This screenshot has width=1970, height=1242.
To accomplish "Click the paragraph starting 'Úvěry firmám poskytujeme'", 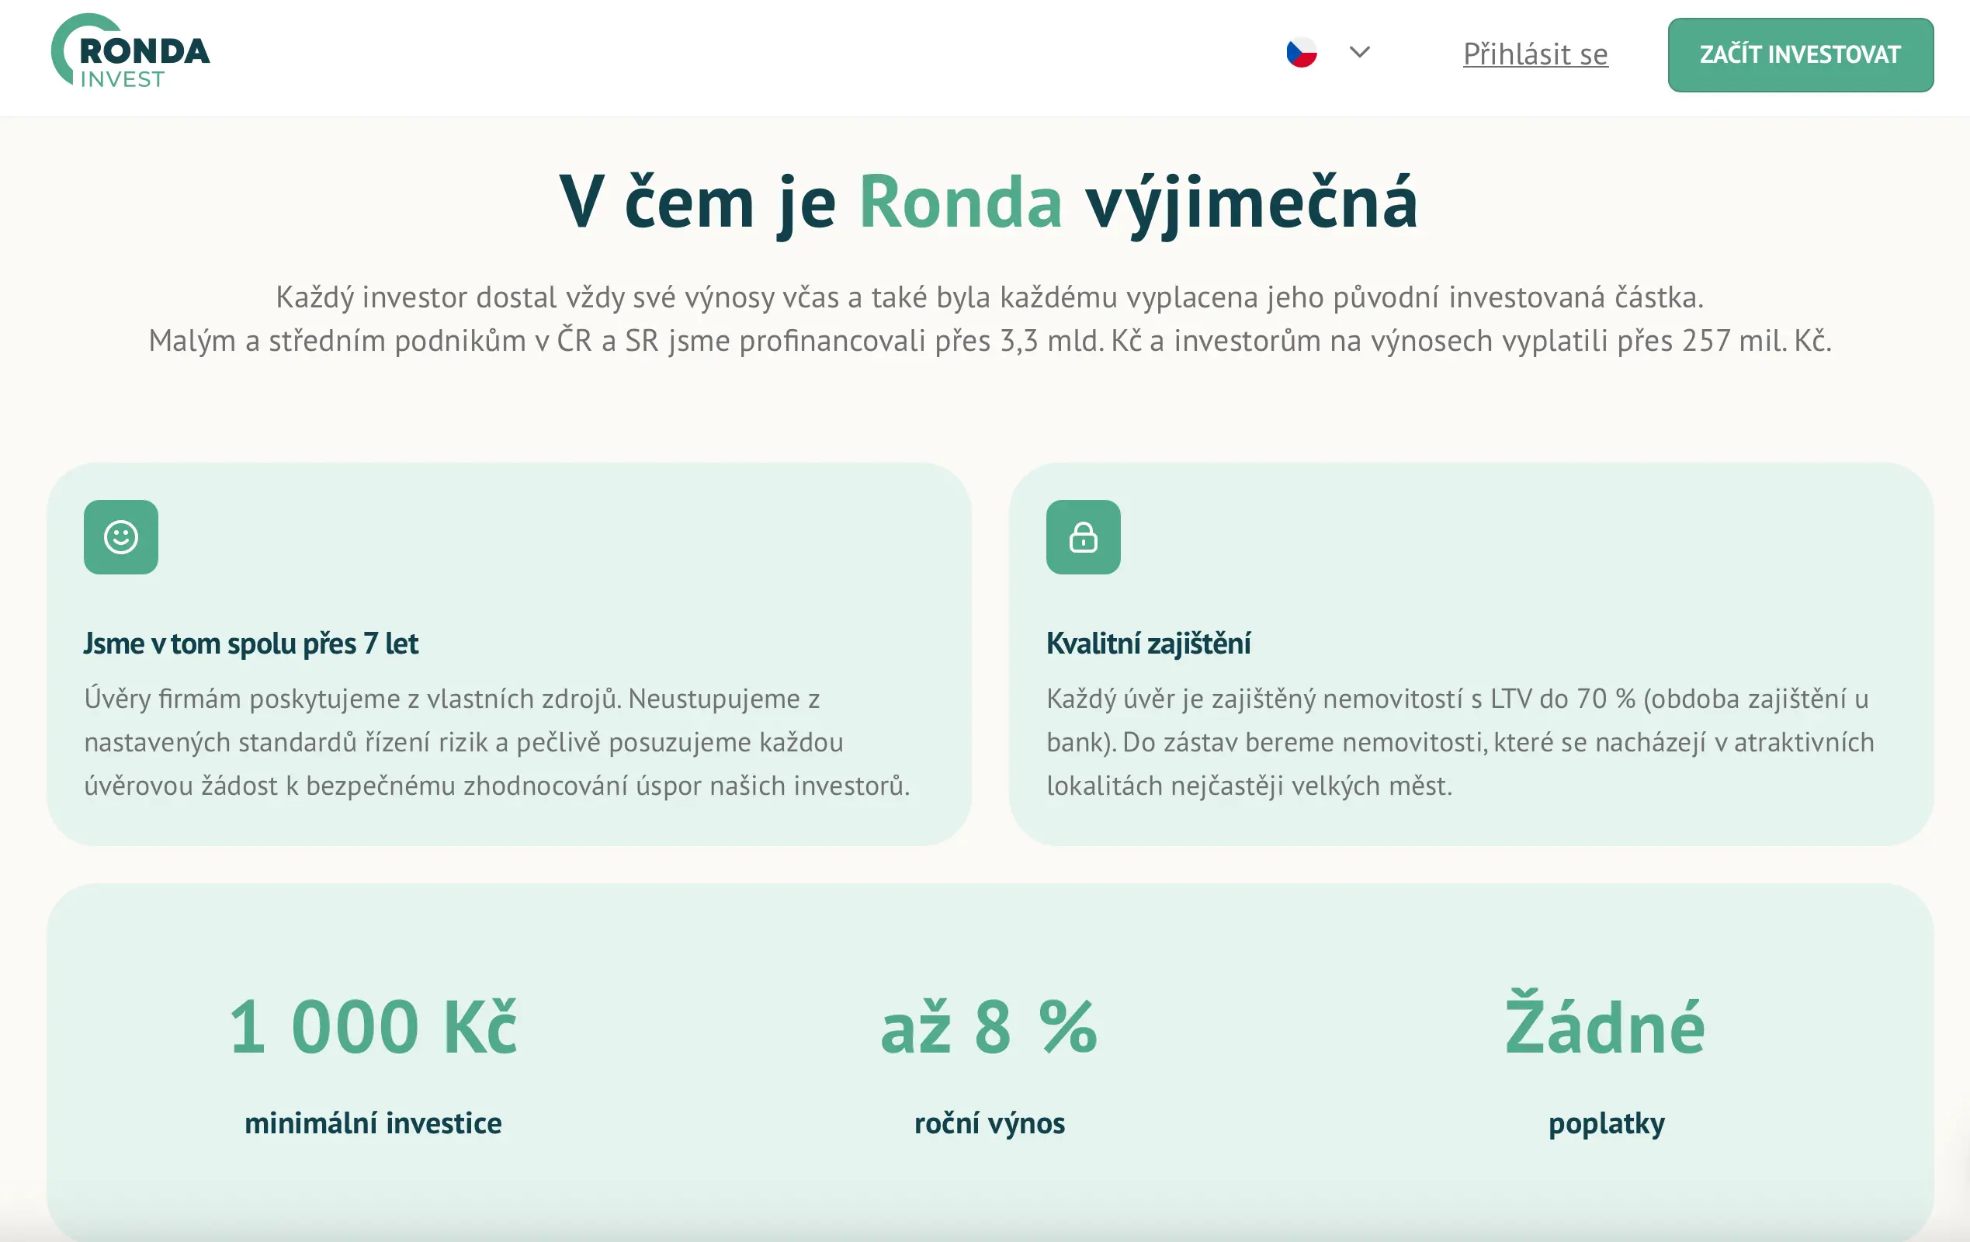I will pos(497,742).
